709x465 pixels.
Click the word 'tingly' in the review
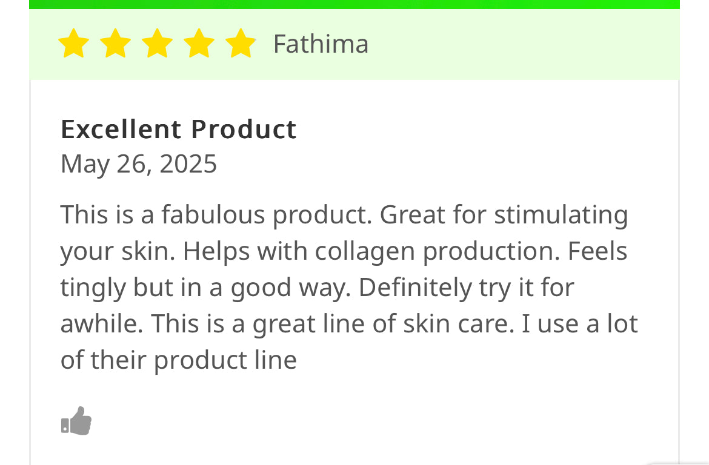(93, 288)
